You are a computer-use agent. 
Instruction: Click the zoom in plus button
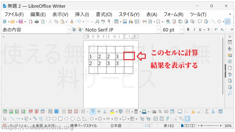(x=221, y=126)
